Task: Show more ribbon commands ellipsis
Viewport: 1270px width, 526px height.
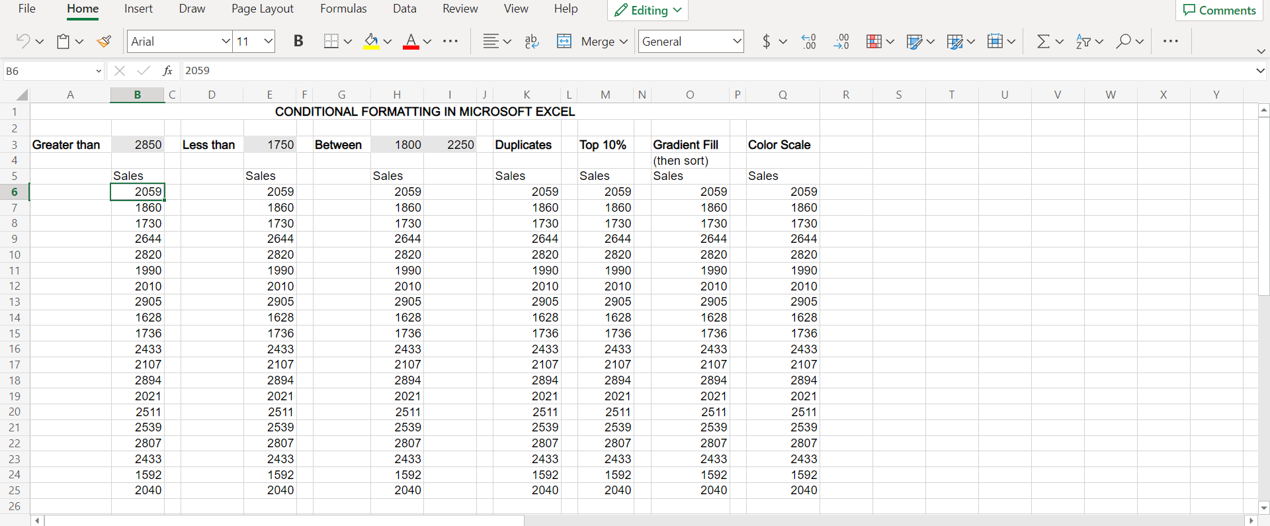Action: click(x=1170, y=41)
